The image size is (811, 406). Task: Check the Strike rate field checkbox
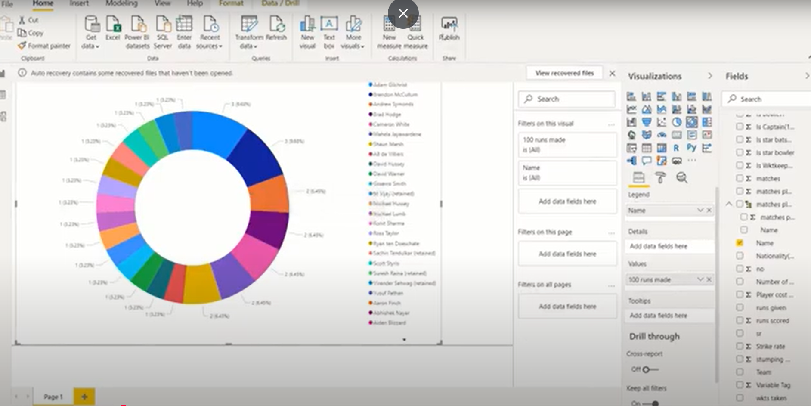click(740, 346)
